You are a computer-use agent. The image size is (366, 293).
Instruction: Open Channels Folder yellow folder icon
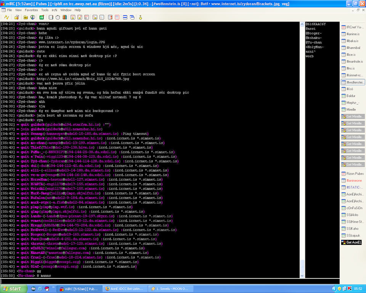[26, 17]
